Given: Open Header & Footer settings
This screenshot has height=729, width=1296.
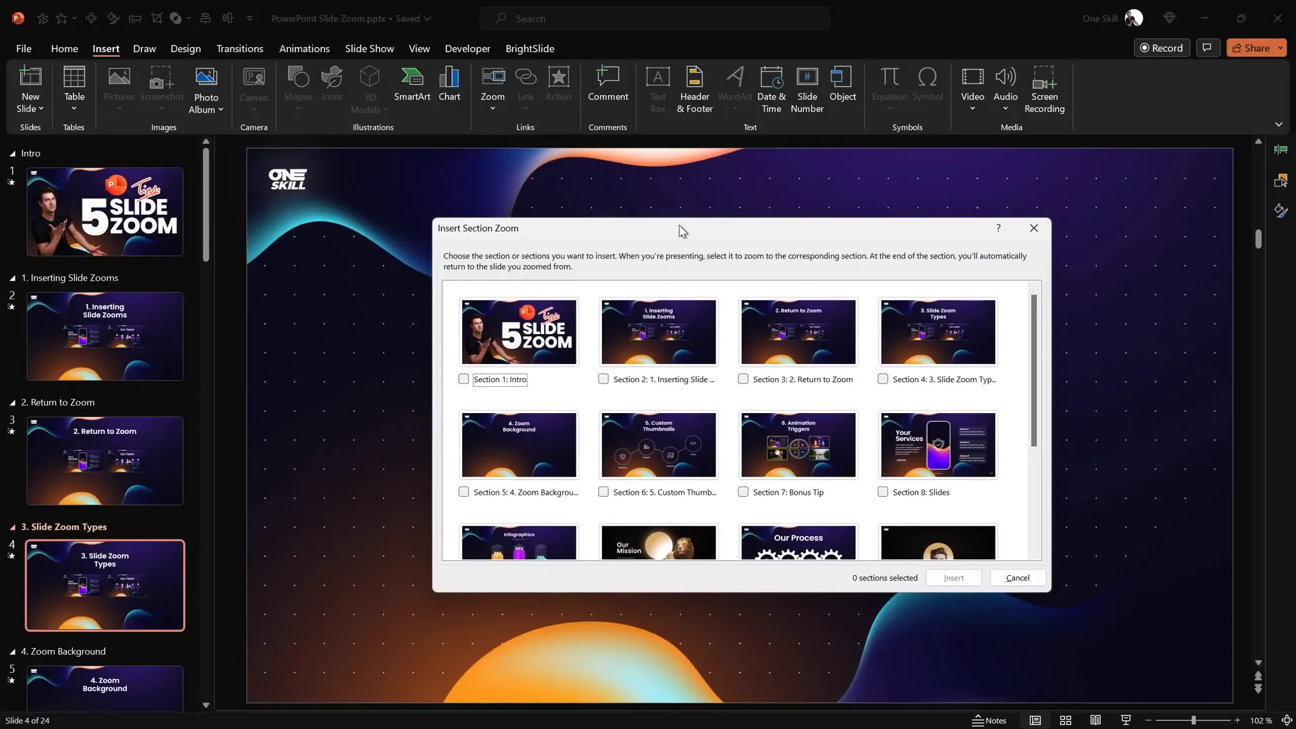Looking at the screenshot, I should coord(695,89).
